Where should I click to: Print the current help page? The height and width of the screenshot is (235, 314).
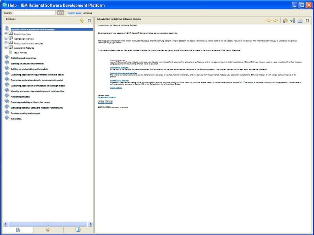coord(300,20)
